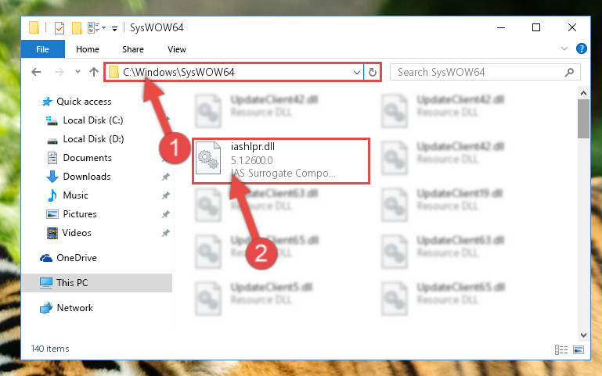
Task: Open the File menu
Action: (42, 49)
